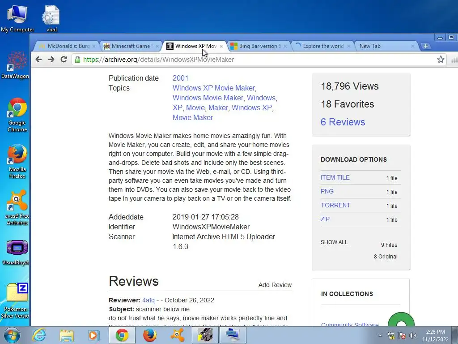Switch to the Bing Bar version tab

click(x=259, y=46)
